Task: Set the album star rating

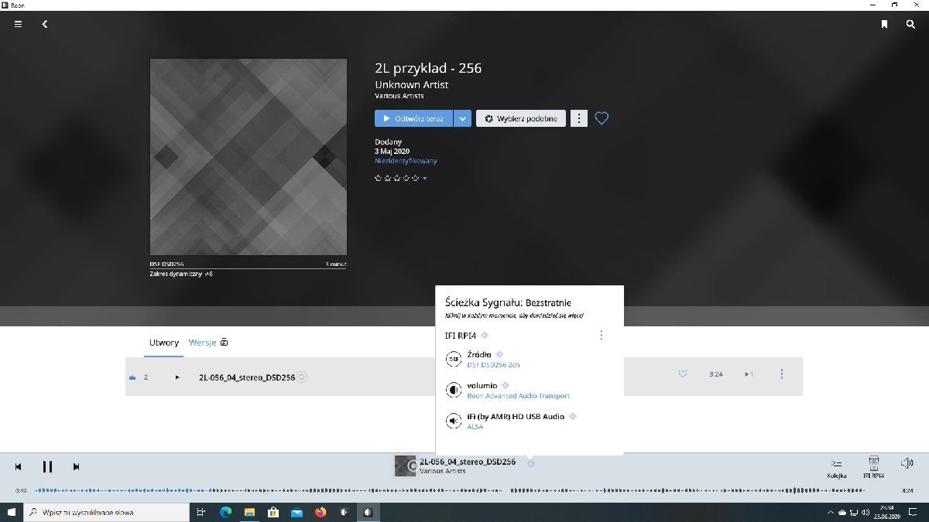Action: [396, 178]
